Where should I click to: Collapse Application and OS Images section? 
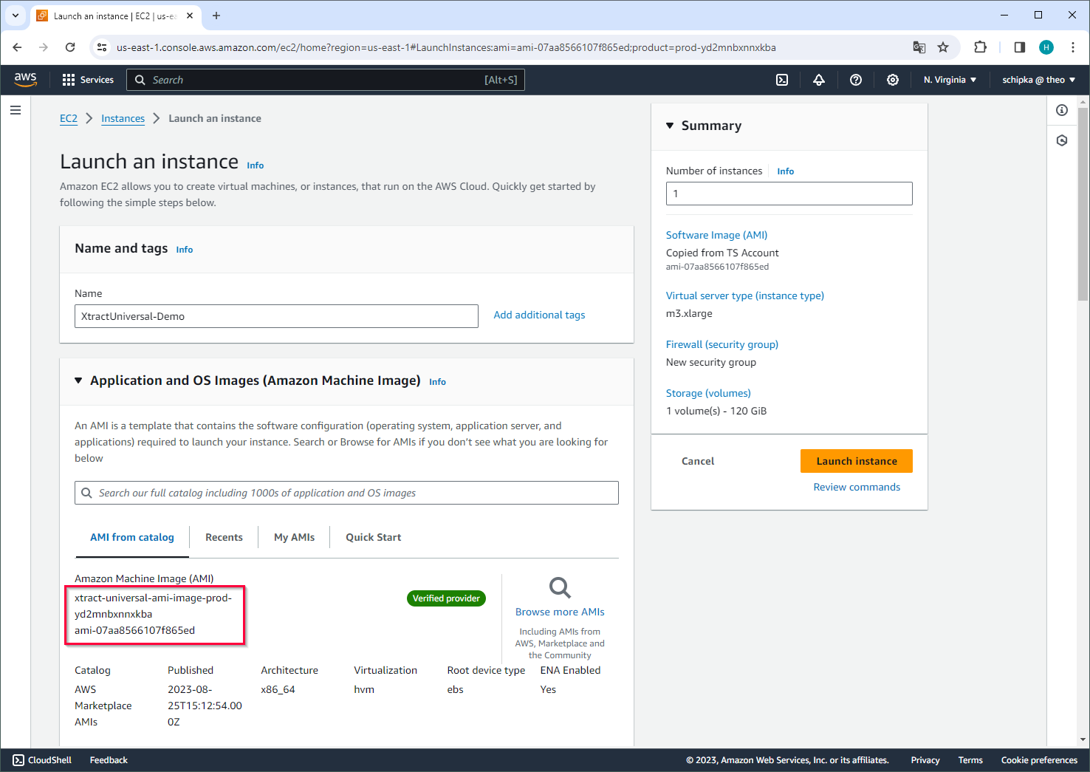[78, 380]
